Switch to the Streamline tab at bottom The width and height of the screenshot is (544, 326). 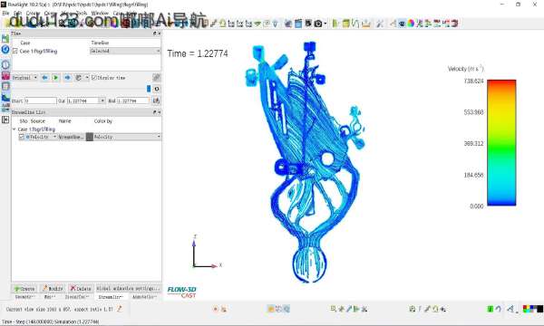[x=111, y=297]
